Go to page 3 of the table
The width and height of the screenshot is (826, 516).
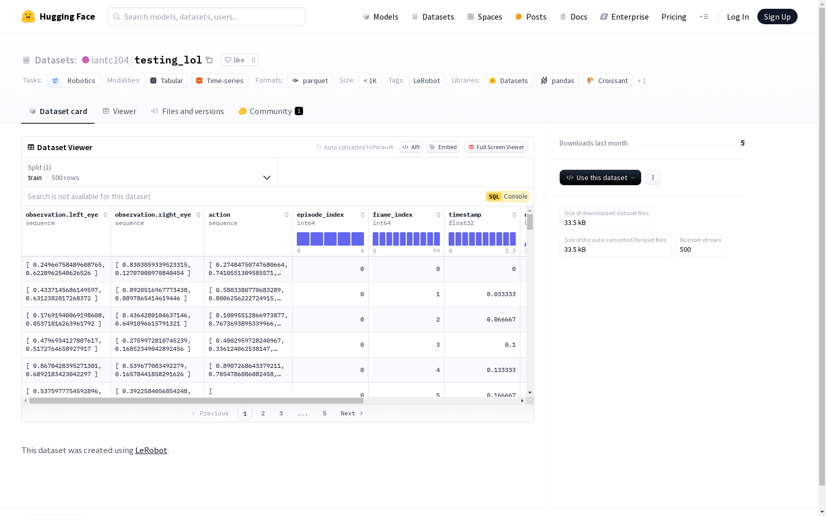pos(281,413)
